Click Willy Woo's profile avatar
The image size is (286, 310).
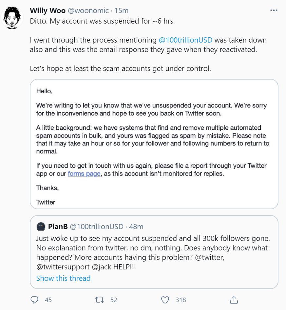pos(13,18)
